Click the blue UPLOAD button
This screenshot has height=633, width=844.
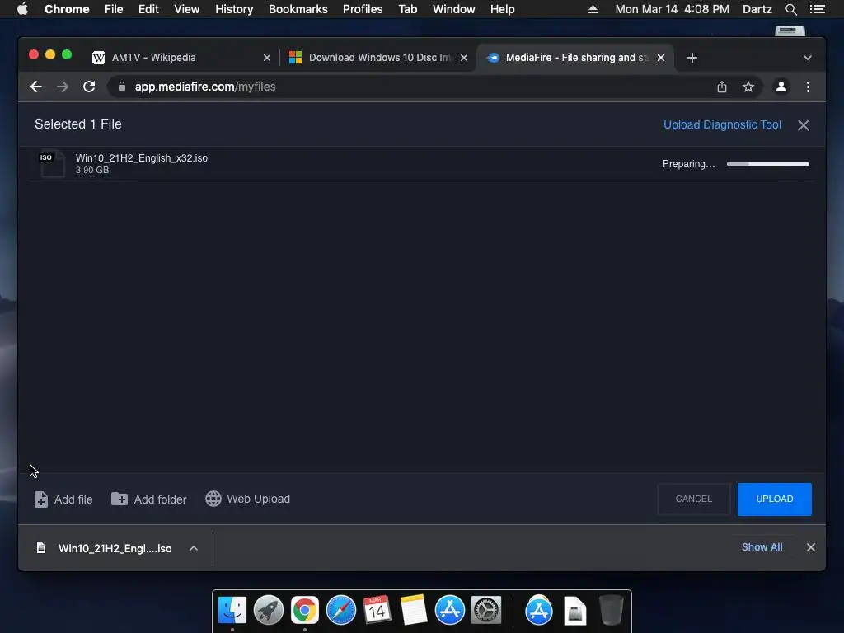coord(775,499)
